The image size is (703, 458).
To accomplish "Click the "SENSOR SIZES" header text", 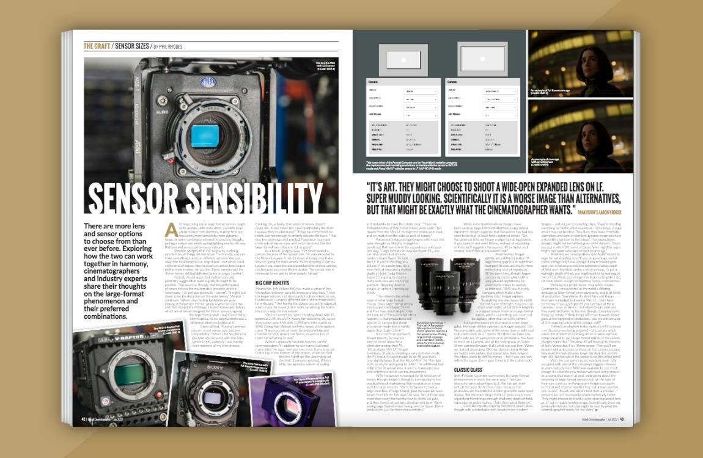I will 132,46.
